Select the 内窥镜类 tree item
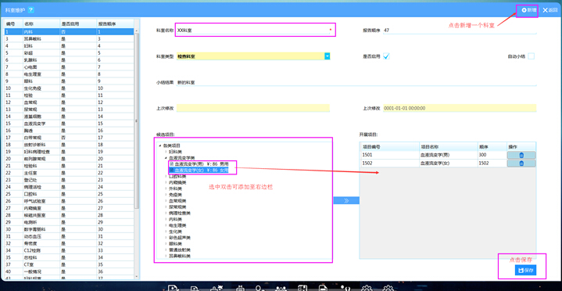Viewport: 562px width, 291px height. tap(177, 182)
